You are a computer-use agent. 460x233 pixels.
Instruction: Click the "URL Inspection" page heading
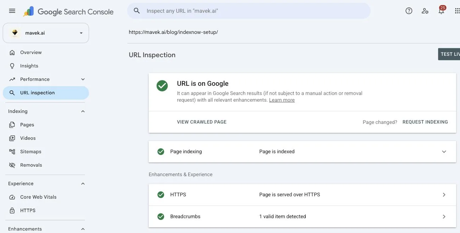pos(152,55)
